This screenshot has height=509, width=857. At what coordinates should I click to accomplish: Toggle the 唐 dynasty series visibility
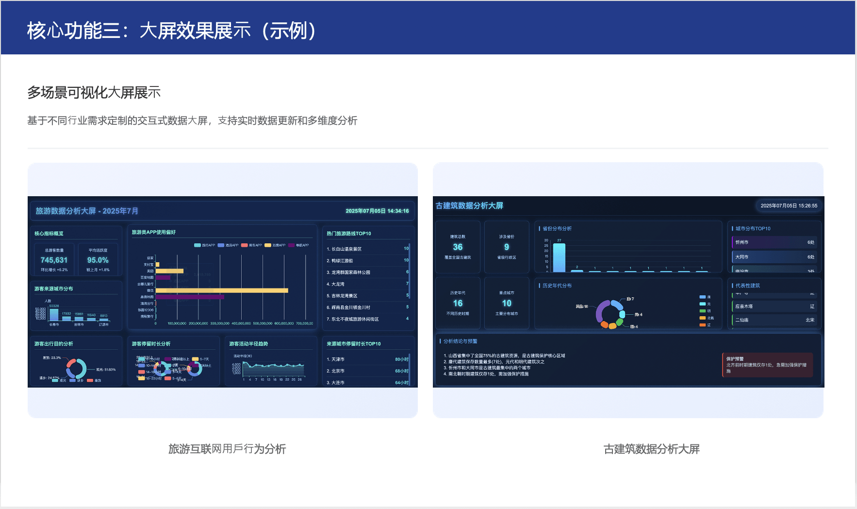click(702, 297)
